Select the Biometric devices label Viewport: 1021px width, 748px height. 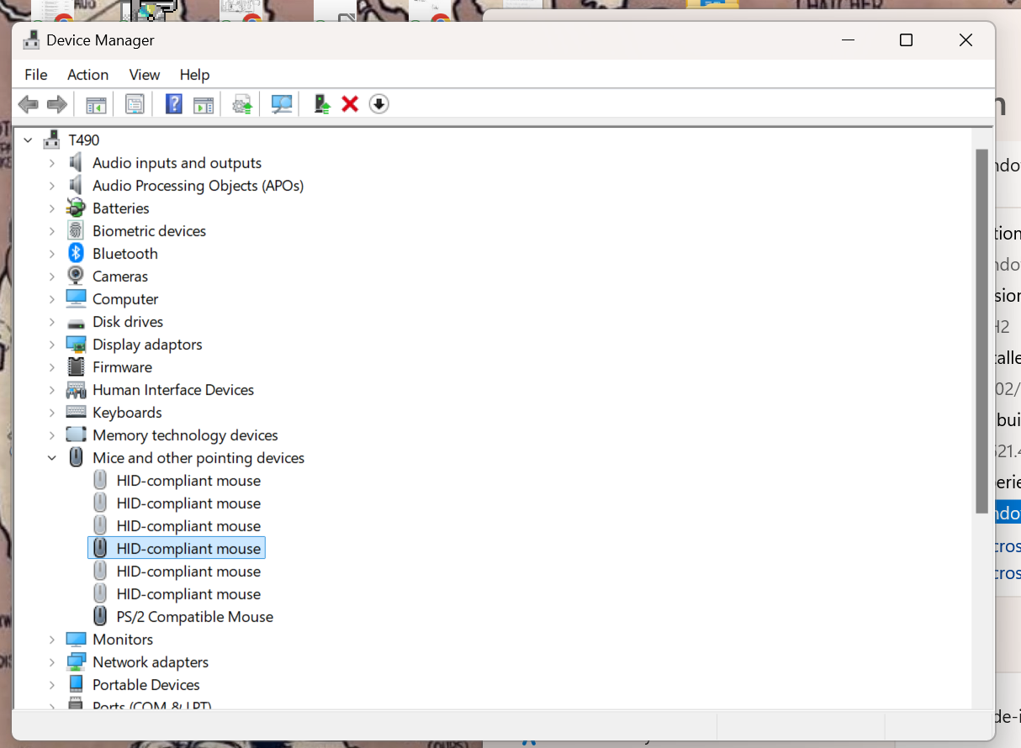point(149,230)
